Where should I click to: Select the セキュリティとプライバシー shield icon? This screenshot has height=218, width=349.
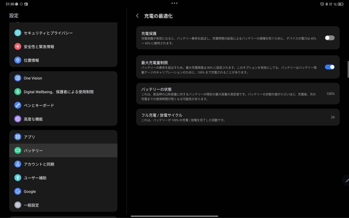pyautogui.click(x=18, y=33)
